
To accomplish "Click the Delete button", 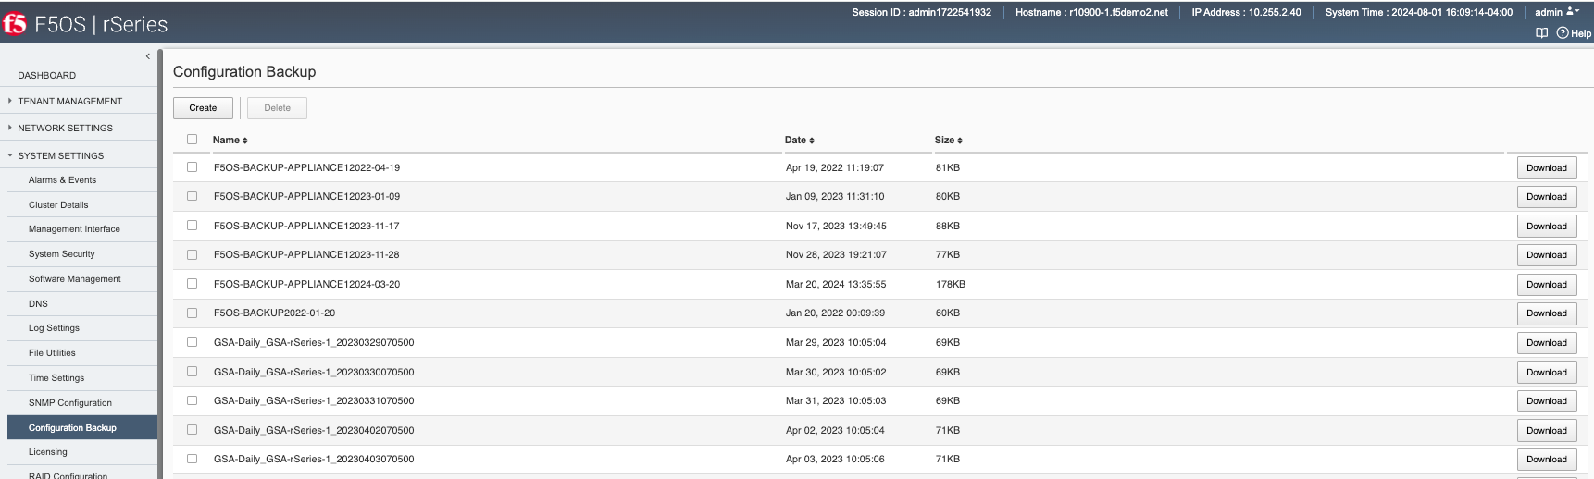I will pyautogui.click(x=277, y=108).
